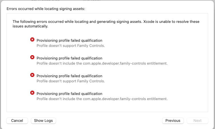Click the red error icon of the fourth error
The height and width of the screenshot is (129, 215).
click(x=32, y=93)
